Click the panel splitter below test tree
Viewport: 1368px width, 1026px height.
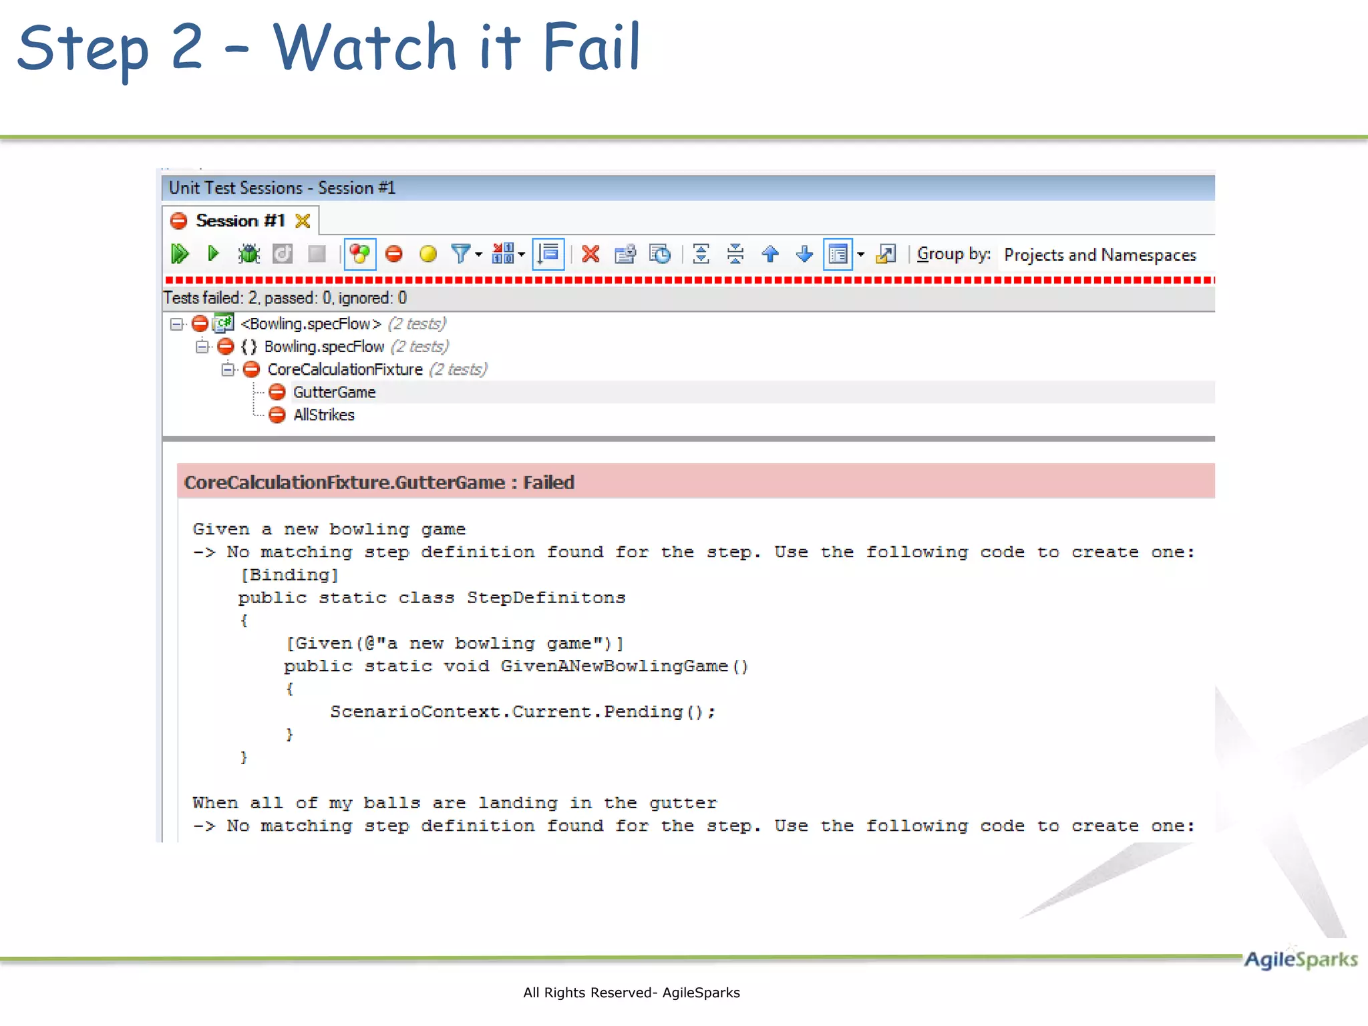tap(688, 439)
